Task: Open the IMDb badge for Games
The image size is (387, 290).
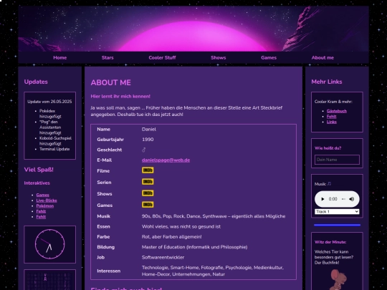Action: (x=148, y=205)
